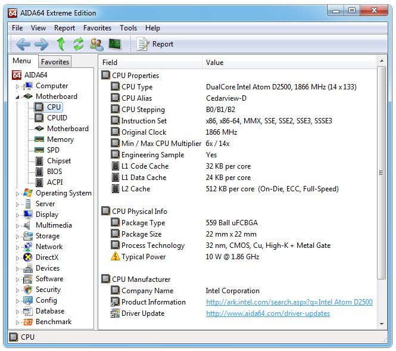Click the Display monitor icon
The height and width of the screenshot is (351, 396).
28,215
